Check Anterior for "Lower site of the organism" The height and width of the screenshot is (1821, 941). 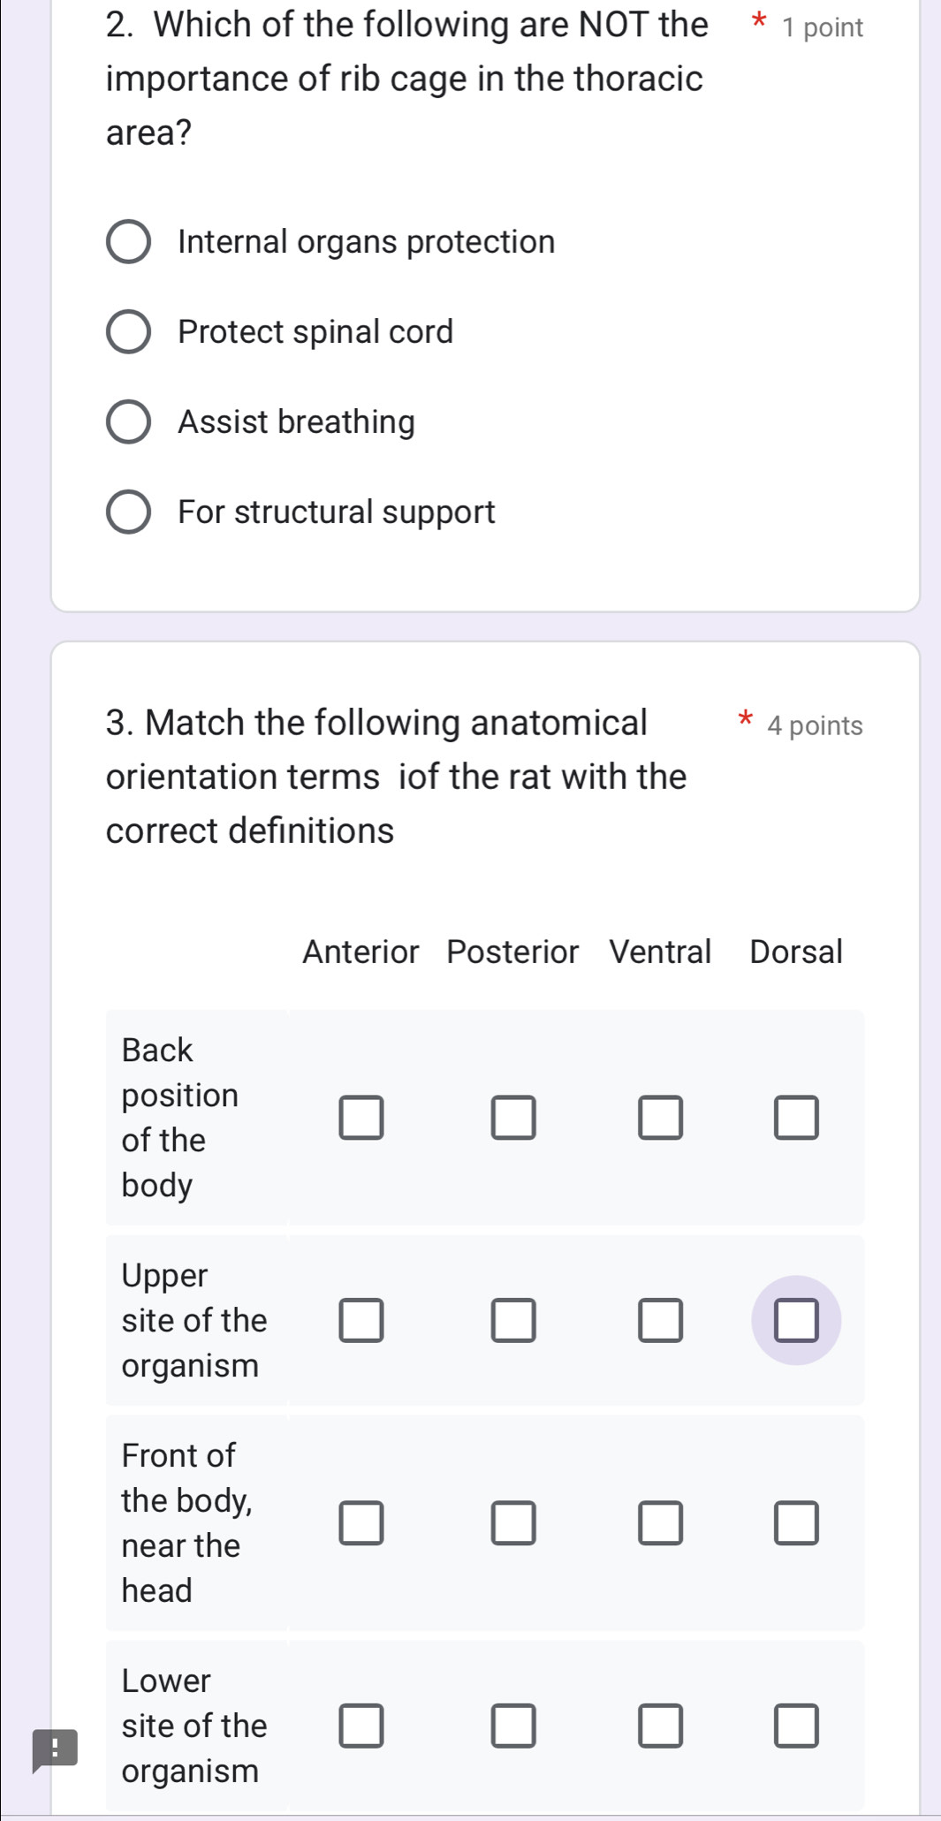[x=362, y=1726]
